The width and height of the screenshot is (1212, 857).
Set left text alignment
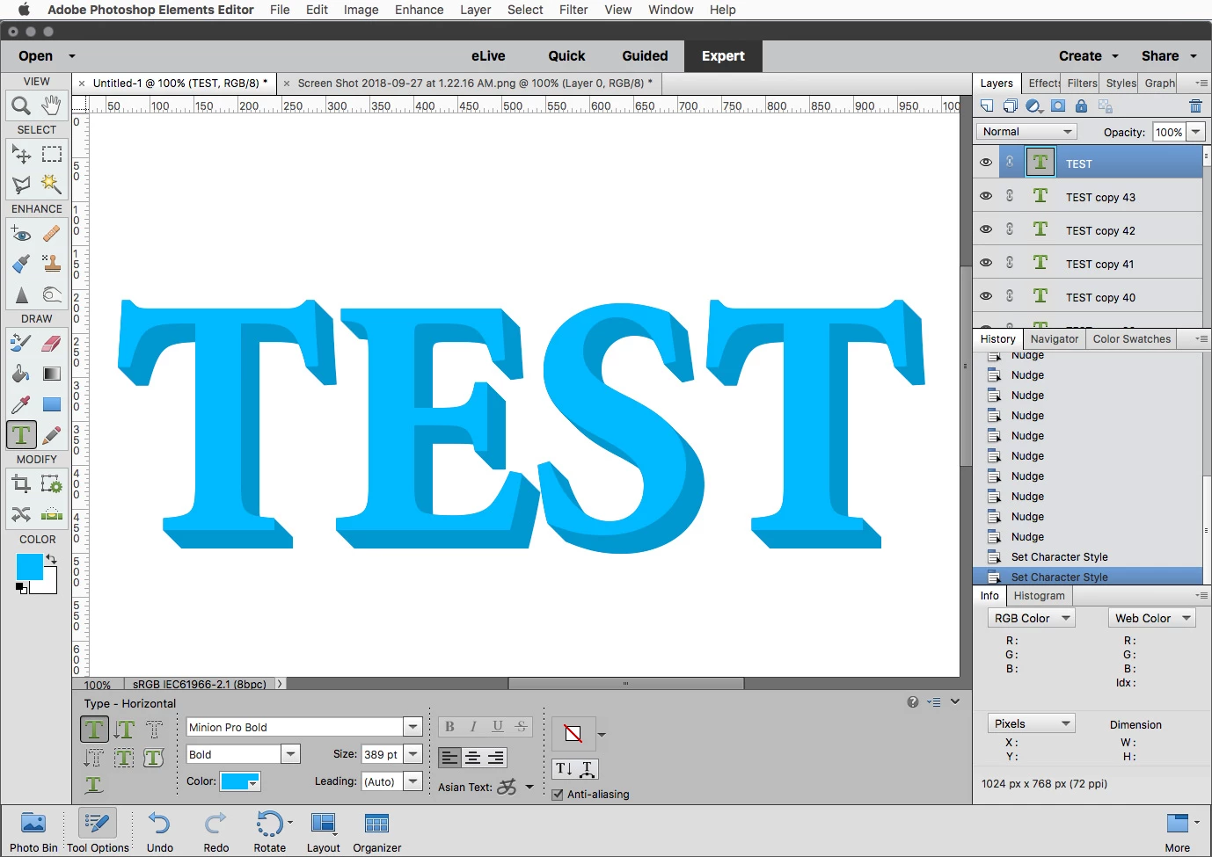(449, 758)
